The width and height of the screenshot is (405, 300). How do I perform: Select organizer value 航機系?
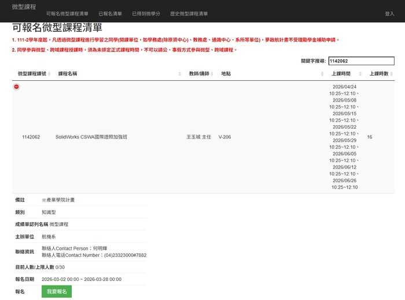click(49, 237)
